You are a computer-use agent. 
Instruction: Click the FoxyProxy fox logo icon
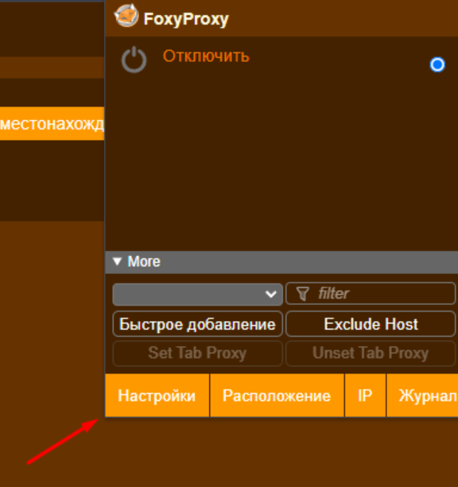pos(126,16)
